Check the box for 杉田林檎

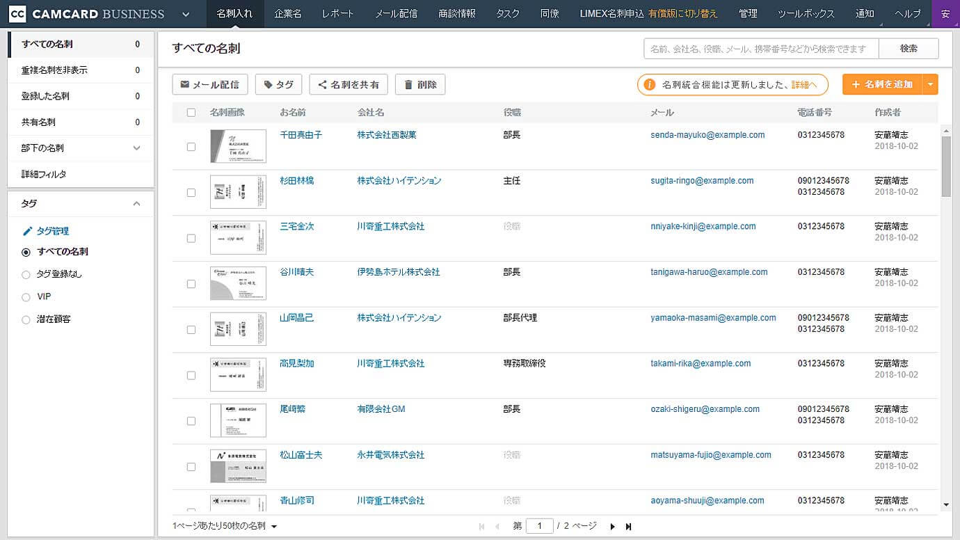(x=191, y=193)
